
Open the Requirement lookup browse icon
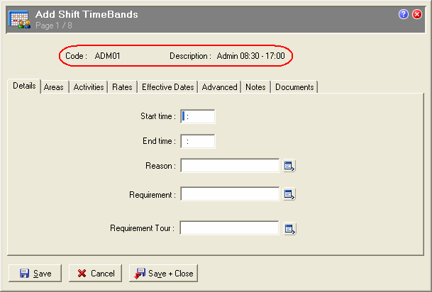pos(289,194)
